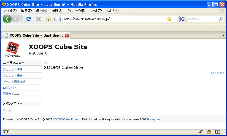Open the ツール(T) menu
The height and width of the screenshot is (136, 227).
click(96, 11)
